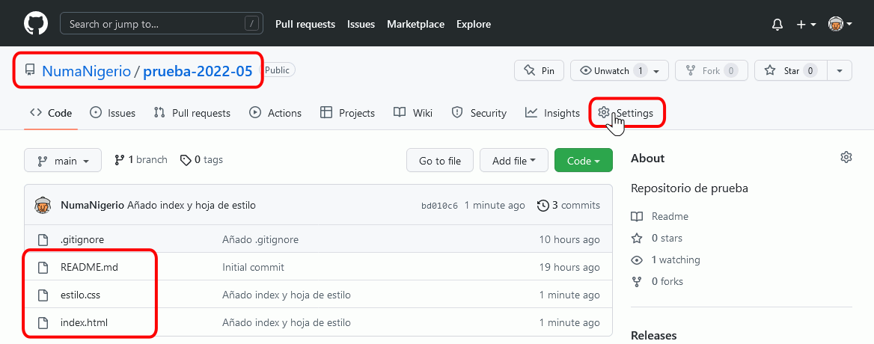This screenshot has height=344, width=874.
Task: Click the 19 hours ago timestamp
Action: [569, 267]
